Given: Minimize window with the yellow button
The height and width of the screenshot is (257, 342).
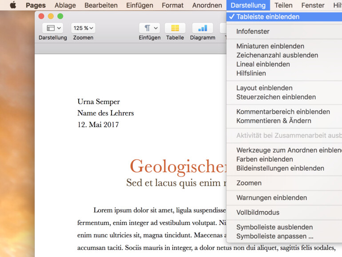Looking at the screenshot, I should (x=51, y=16).
